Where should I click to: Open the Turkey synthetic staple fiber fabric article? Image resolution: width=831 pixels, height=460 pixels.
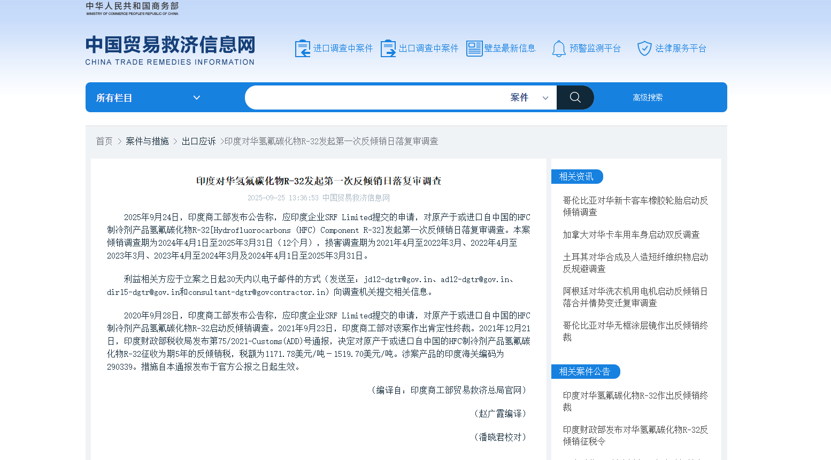pyautogui.click(x=635, y=263)
